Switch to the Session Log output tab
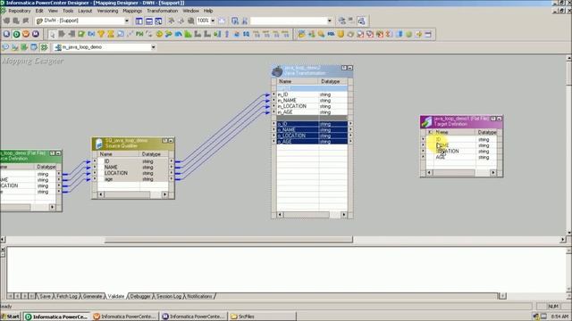This screenshot has height=321, width=572. click(x=169, y=296)
